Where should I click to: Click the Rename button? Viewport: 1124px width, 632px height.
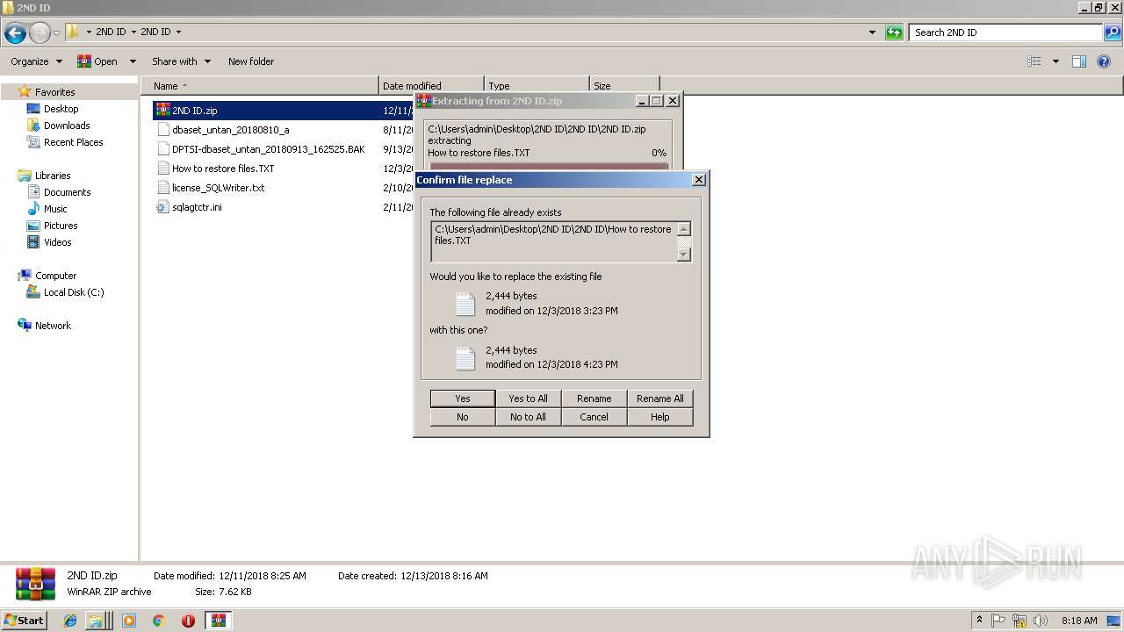594,399
